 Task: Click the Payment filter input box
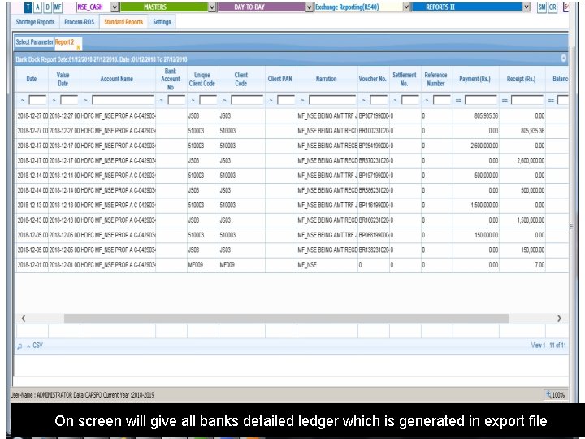481,100
